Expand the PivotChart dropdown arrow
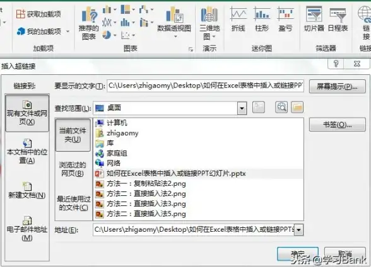 175,37
